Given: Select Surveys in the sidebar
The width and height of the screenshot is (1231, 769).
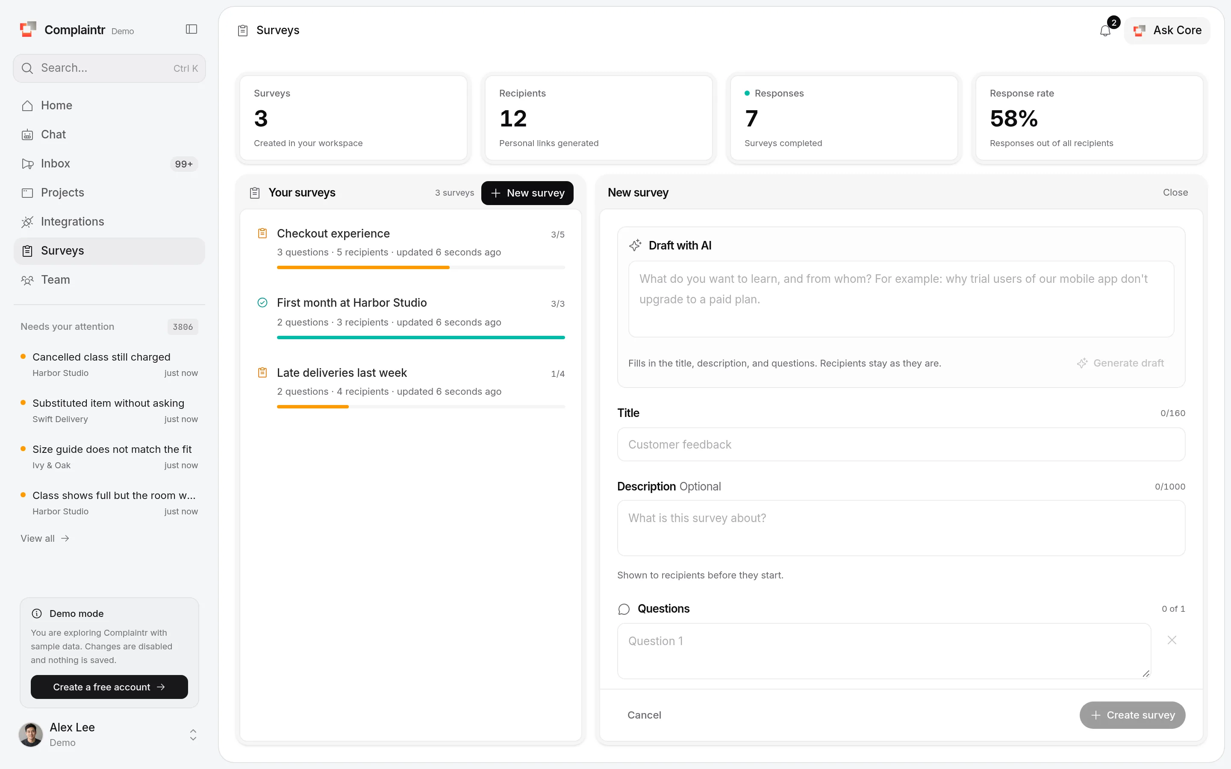Looking at the screenshot, I should [109, 251].
